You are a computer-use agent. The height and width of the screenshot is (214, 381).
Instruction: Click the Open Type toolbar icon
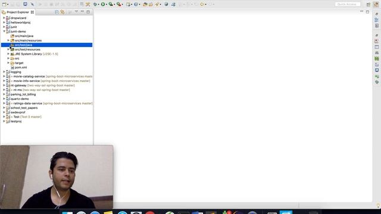[x=145, y=4]
